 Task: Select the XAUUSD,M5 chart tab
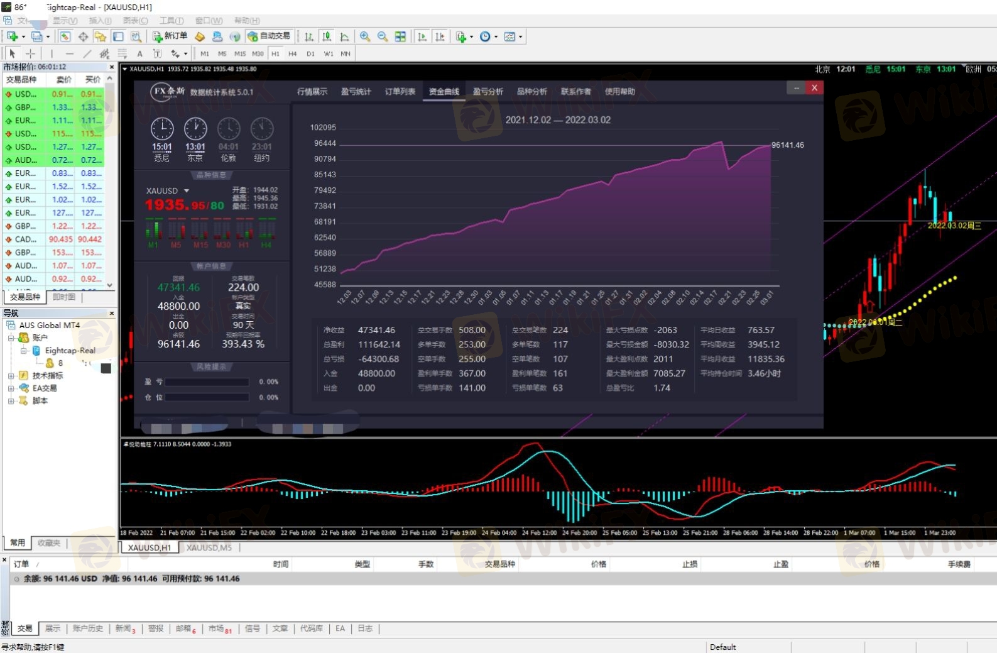coord(209,547)
